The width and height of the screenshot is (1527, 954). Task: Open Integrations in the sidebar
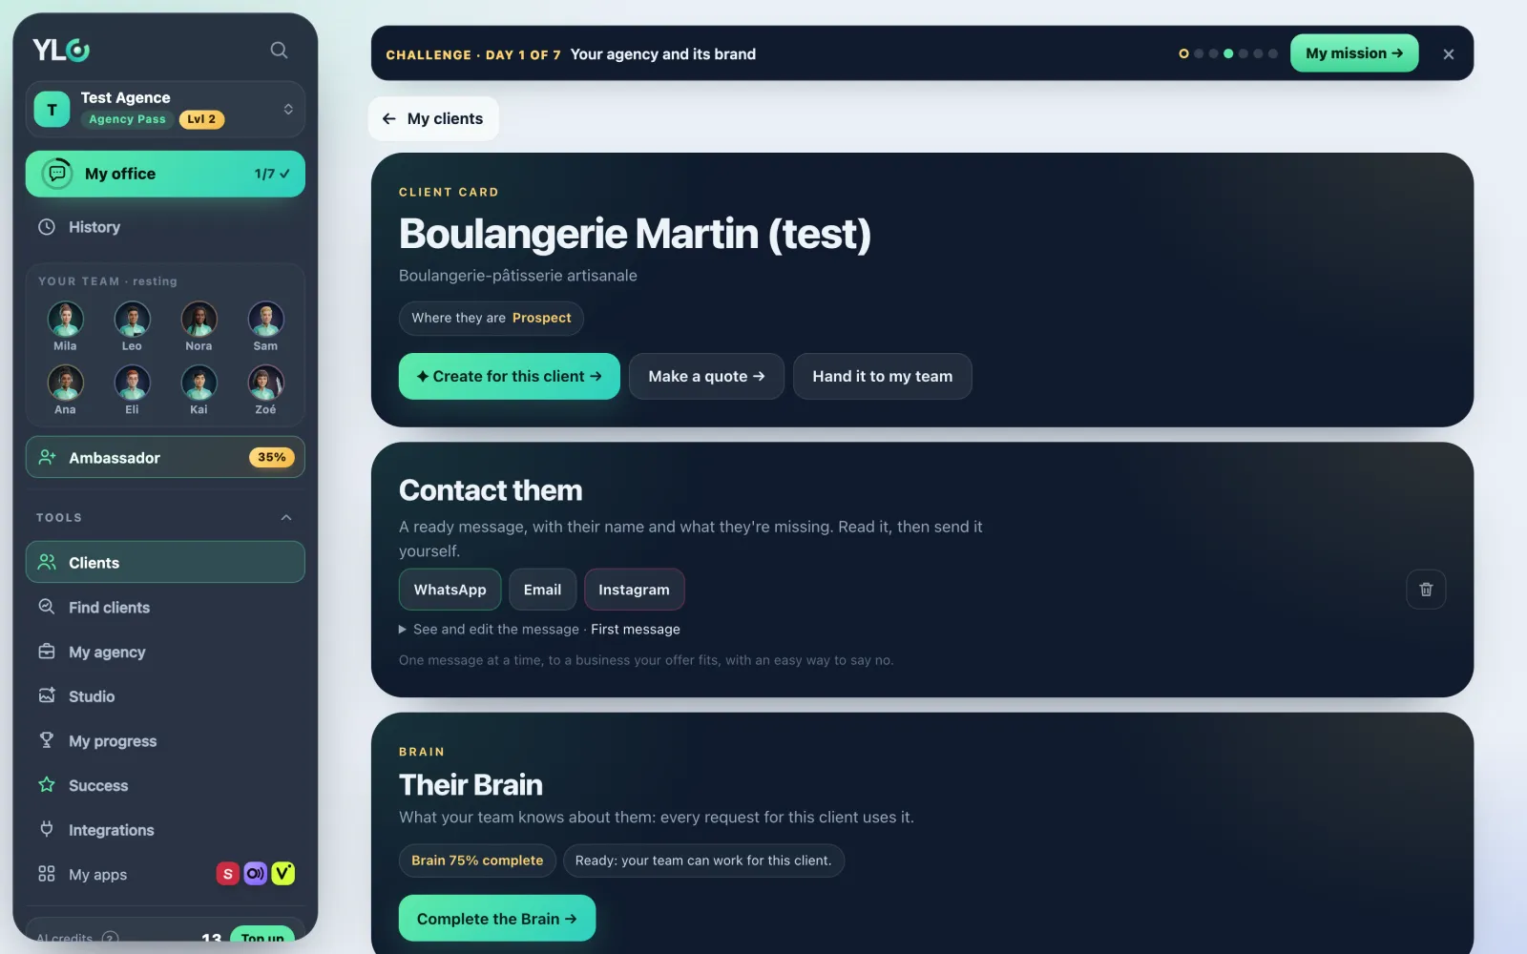(165, 830)
